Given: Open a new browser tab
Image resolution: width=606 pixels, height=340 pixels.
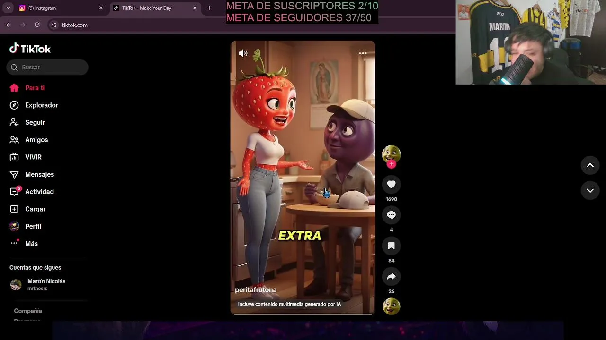Looking at the screenshot, I should [209, 8].
